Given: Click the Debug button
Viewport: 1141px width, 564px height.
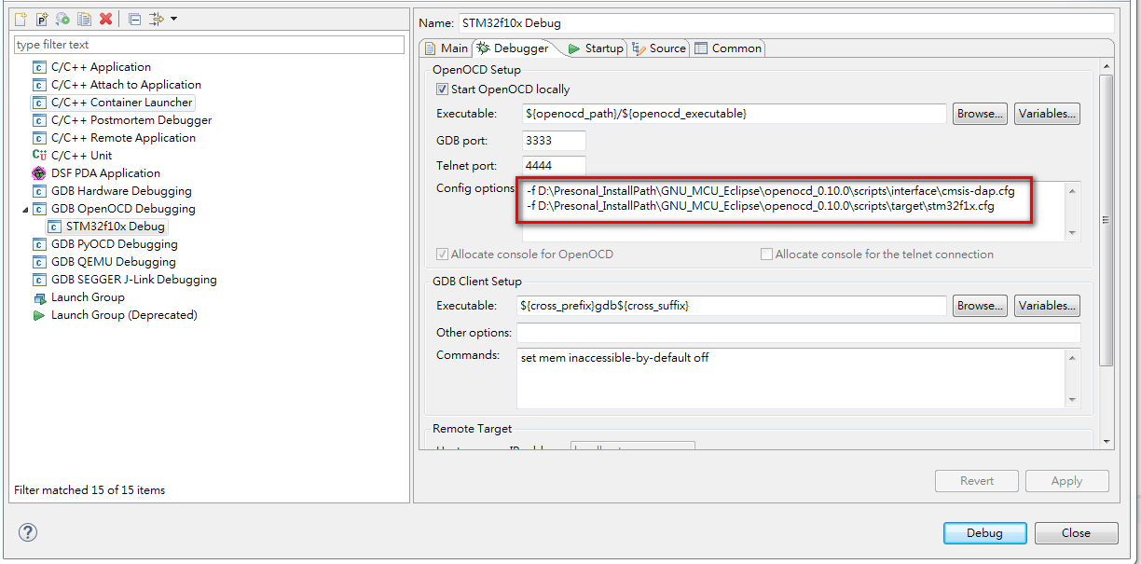Looking at the screenshot, I should [x=984, y=533].
